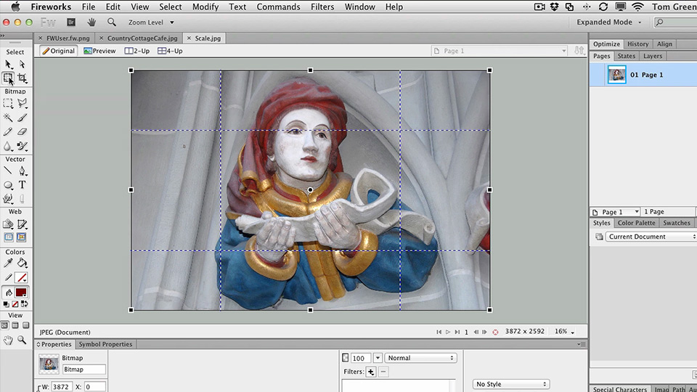The image size is (697, 392).
Task: Open Adobe Bridge from toolbar
Action: click(x=71, y=23)
